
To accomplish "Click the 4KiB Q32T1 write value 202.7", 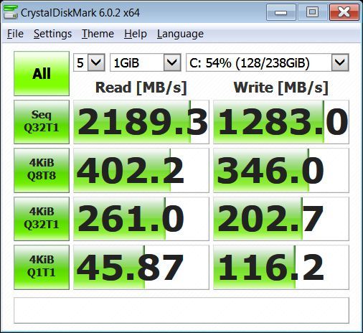I will pos(281,219).
